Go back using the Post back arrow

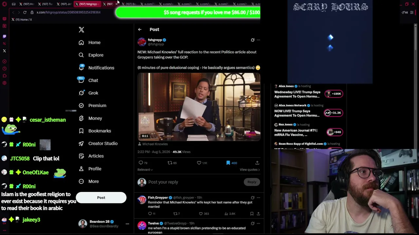click(x=140, y=29)
